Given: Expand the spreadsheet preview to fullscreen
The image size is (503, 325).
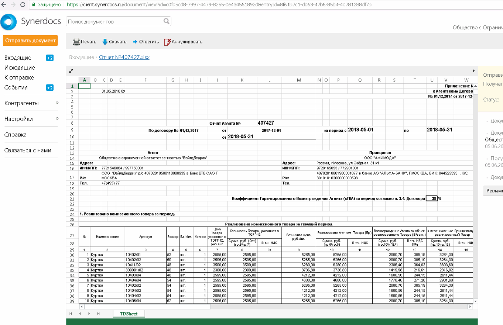Looking at the screenshot, I should pos(71,71).
